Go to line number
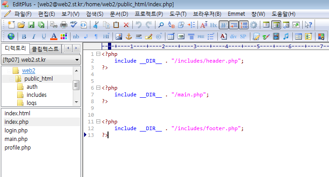Image resolution: width=329 pixels, height=177 pixels. pyautogui.click(x=191, y=25)
